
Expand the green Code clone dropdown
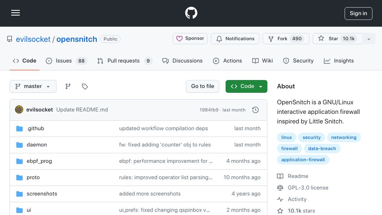point(246,86)
